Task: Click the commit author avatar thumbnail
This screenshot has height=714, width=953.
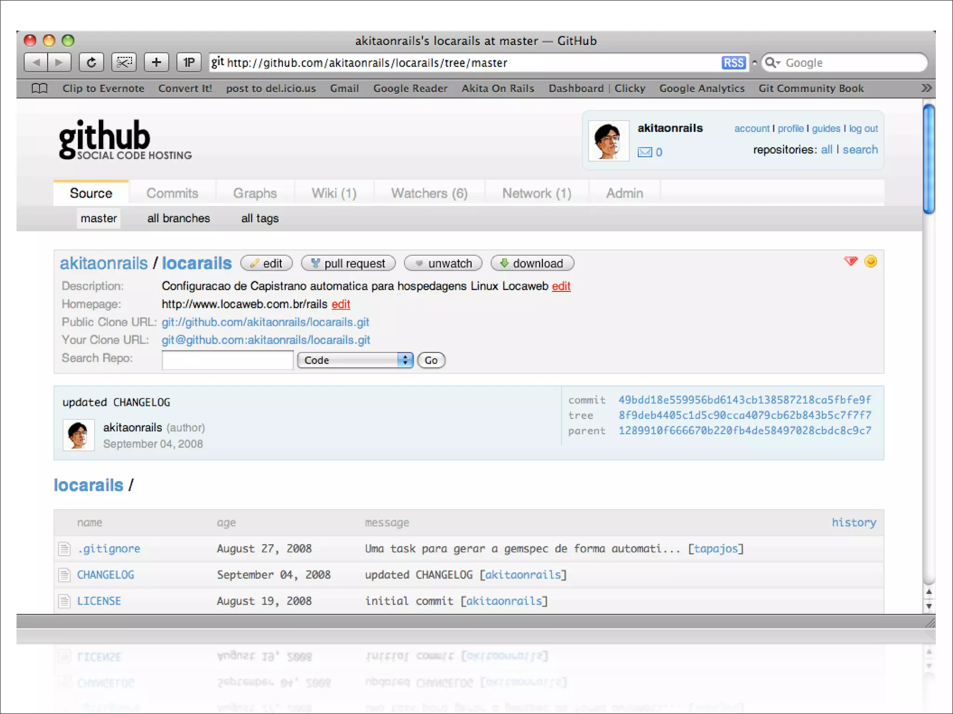Action: [79, 435]
